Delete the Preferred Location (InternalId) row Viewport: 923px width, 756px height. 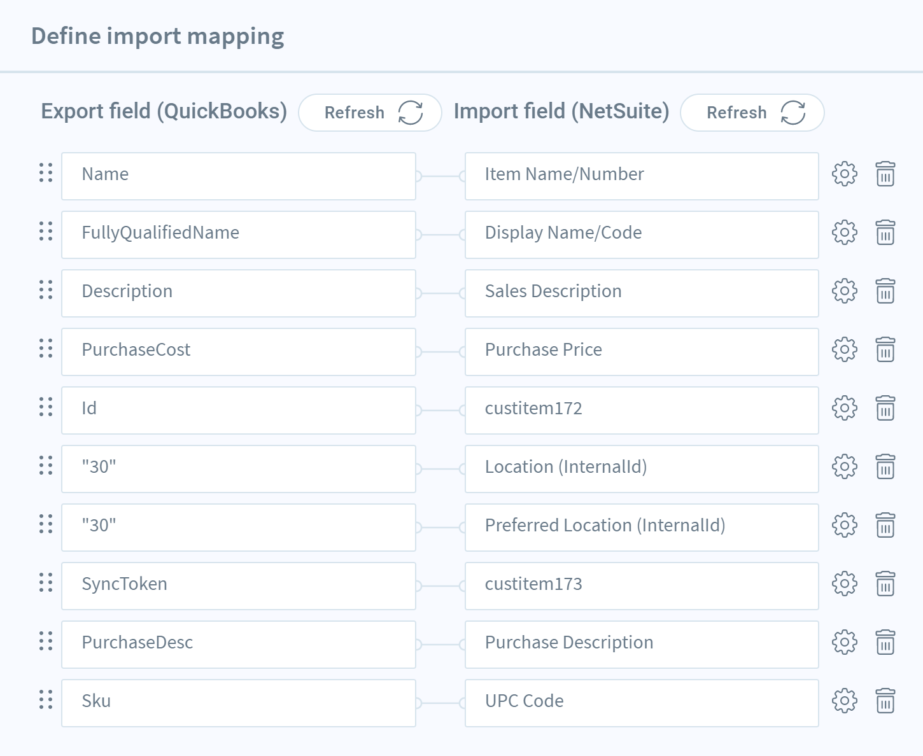[x=885, y=525]
